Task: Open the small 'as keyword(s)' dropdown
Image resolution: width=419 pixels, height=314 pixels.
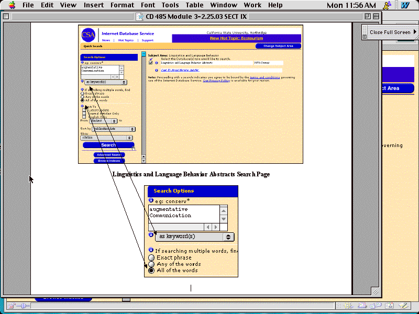Action: pos(106,82)
